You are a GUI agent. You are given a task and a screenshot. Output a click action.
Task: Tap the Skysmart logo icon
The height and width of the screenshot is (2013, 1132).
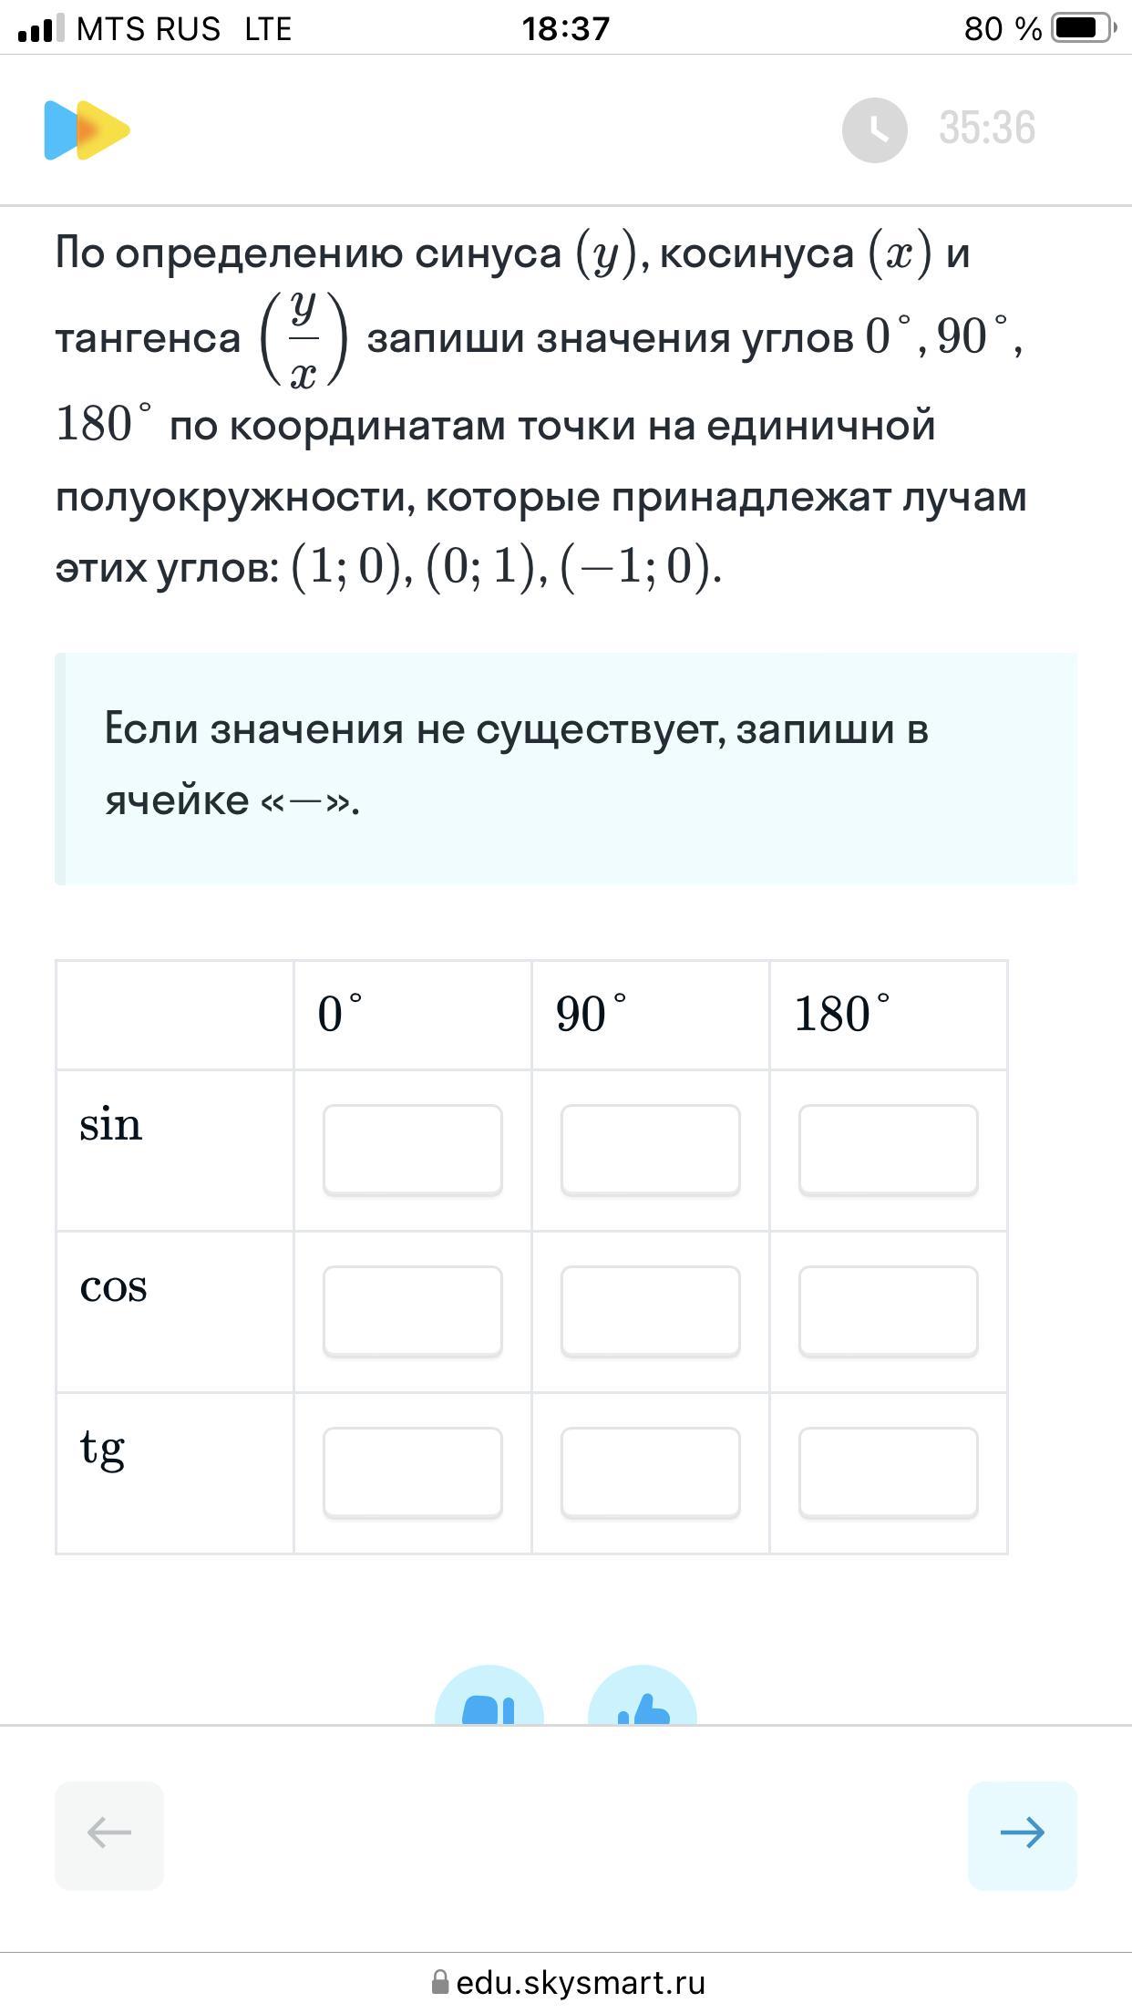87,129
